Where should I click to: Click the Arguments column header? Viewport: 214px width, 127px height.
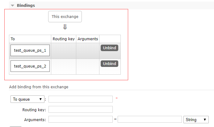tap(88, 39)
